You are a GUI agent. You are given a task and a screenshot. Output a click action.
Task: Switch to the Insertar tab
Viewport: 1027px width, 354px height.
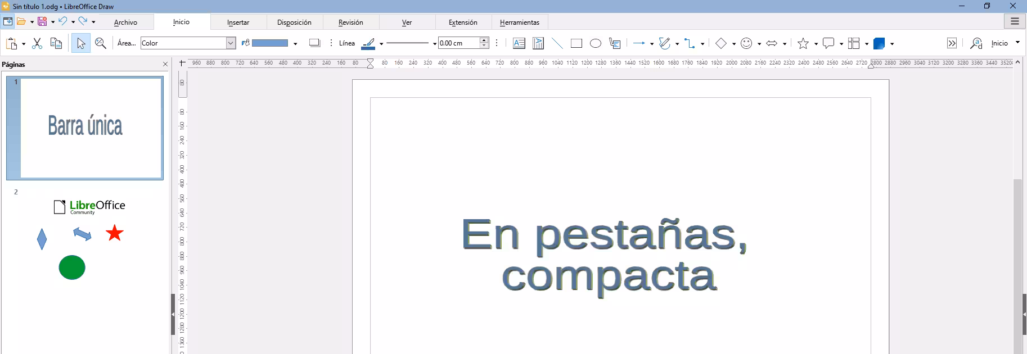point(238,22)
